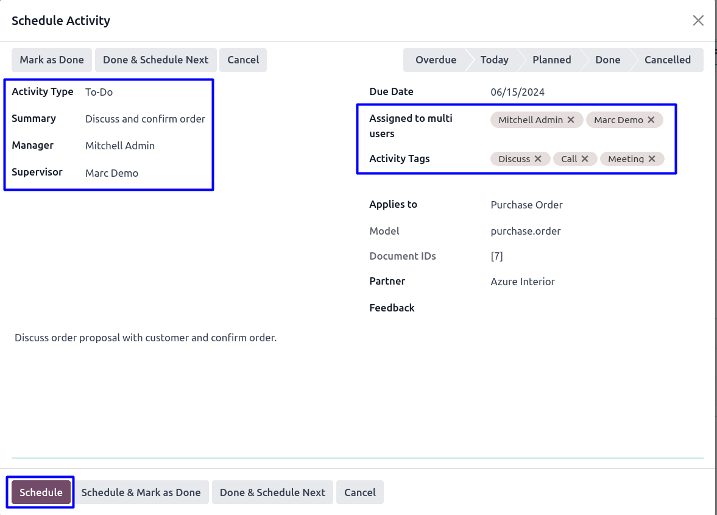Edit the Summary text field
The width and height of the screenshot is (717, 515).
[145, 119]
